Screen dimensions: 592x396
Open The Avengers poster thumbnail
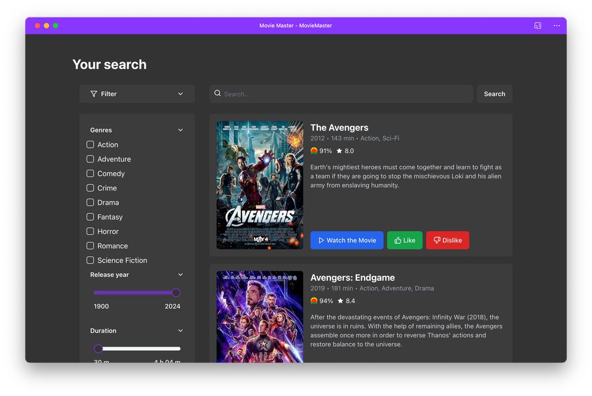tap(260, 185)
